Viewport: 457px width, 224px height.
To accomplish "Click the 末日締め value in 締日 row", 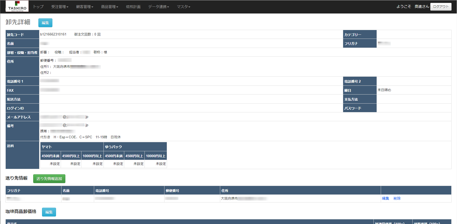I will 384,90.
